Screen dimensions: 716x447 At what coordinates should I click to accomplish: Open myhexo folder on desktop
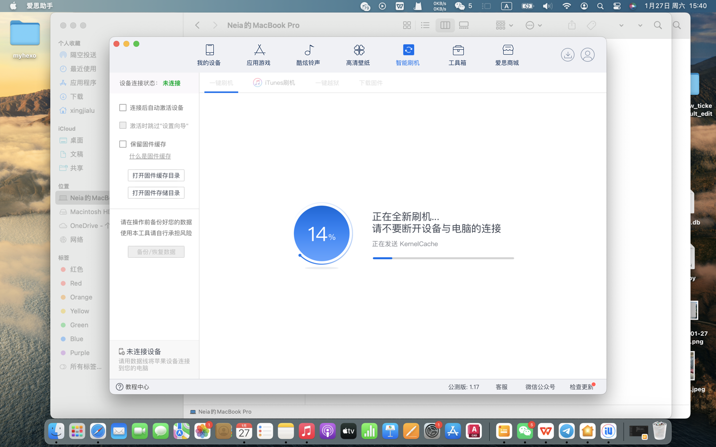tap(25, 40)
